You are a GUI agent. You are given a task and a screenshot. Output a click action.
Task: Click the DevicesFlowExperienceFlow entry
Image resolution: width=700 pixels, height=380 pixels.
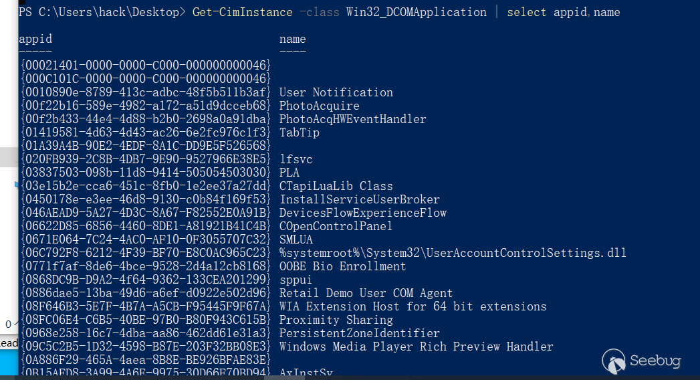click(362, 213)
